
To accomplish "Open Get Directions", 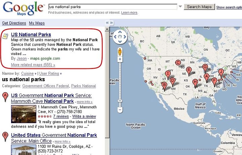I will point(14,23).
